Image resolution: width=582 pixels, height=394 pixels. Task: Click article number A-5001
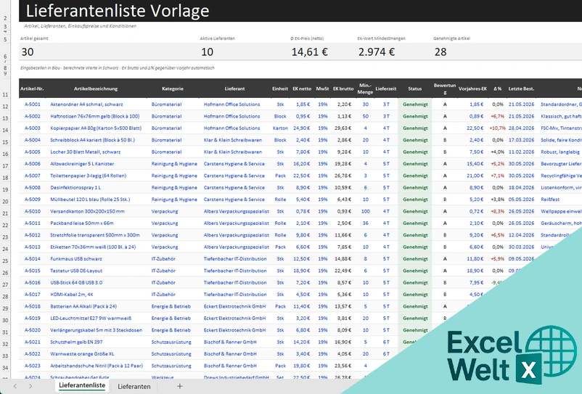click(x=32, y=104)
